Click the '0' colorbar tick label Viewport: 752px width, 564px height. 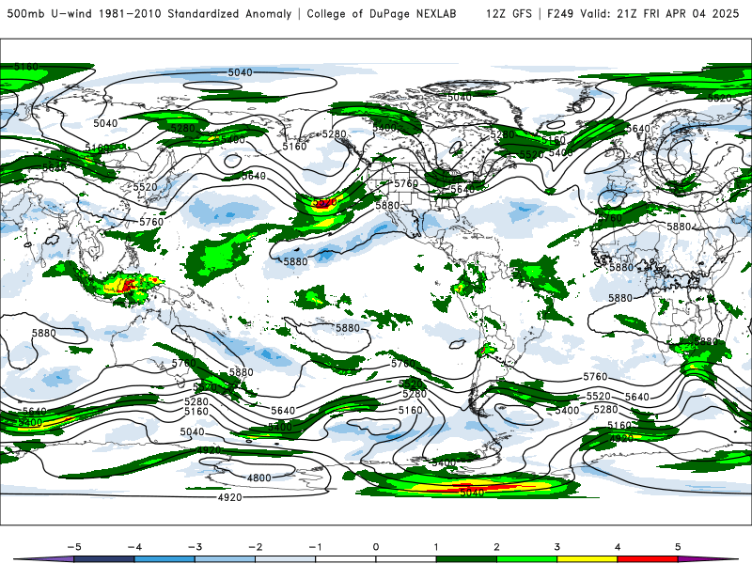coord(376,547)
